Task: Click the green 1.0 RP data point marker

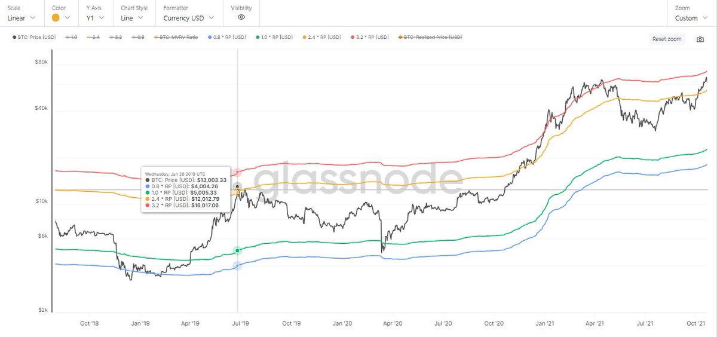Action: [x=237, y=250]
